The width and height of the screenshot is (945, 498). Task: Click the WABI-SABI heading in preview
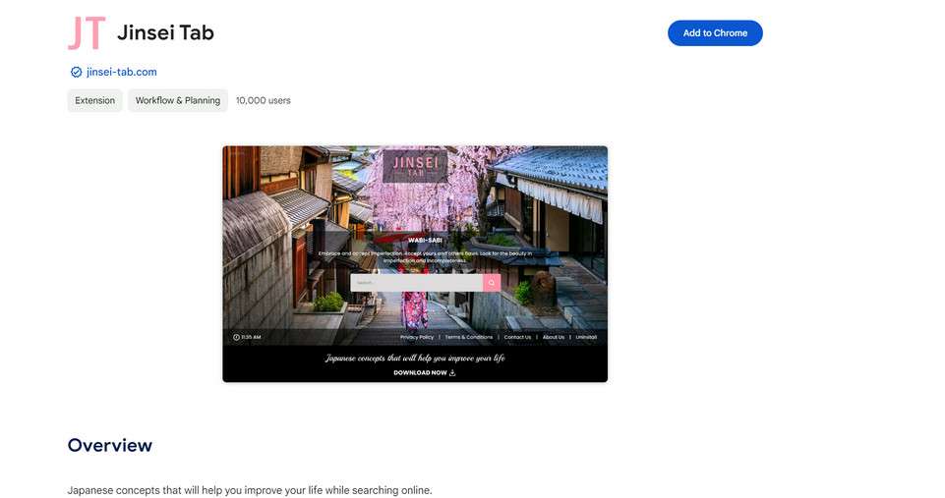point(425,241)
